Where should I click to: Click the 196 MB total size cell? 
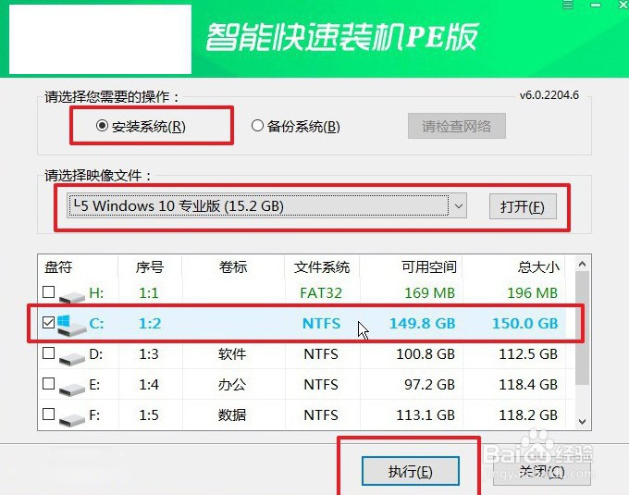coord(532,292)
